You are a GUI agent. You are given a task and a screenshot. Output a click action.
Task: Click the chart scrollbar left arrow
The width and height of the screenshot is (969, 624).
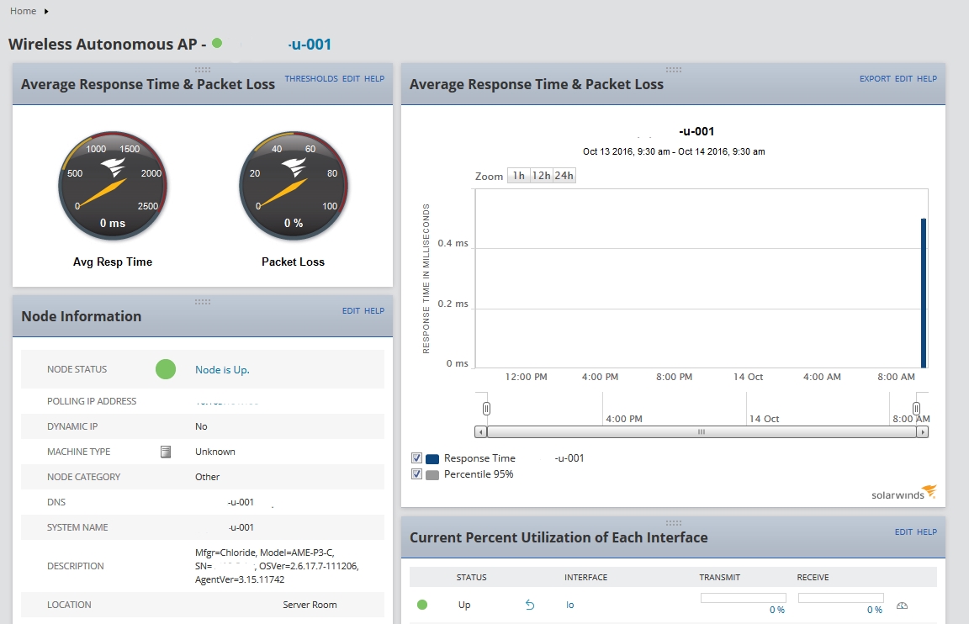pyautogui.click(x=481, y=432)
